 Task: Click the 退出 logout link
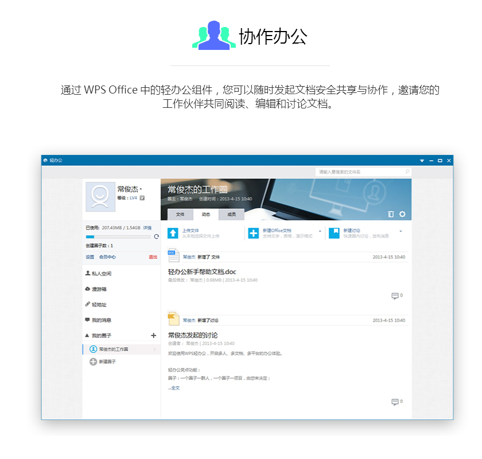point(153,257)
